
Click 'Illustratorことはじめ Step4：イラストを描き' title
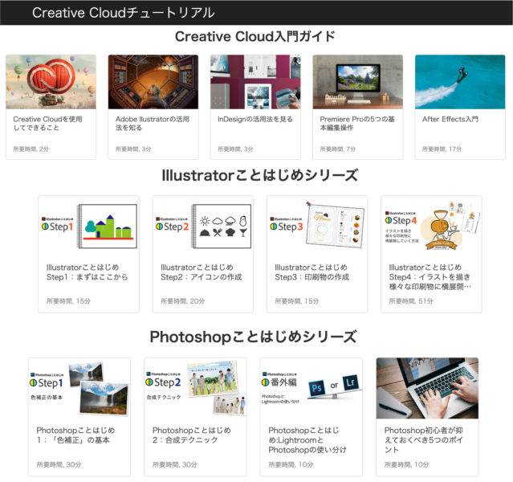pyautogui.click(x=430, y=277)
